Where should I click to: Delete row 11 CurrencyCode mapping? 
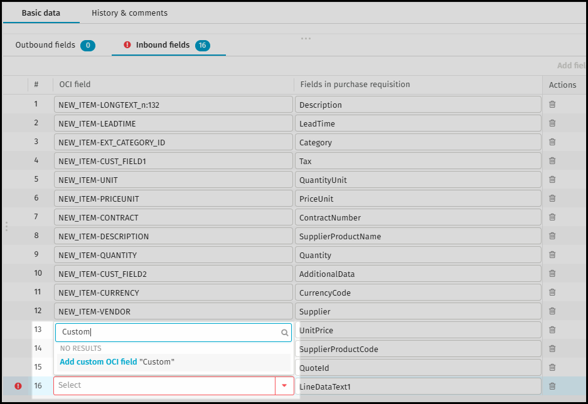pos(552,293)
